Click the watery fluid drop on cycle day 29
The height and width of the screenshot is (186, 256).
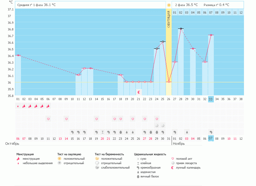pyautogui.click(x=187, y=132)
